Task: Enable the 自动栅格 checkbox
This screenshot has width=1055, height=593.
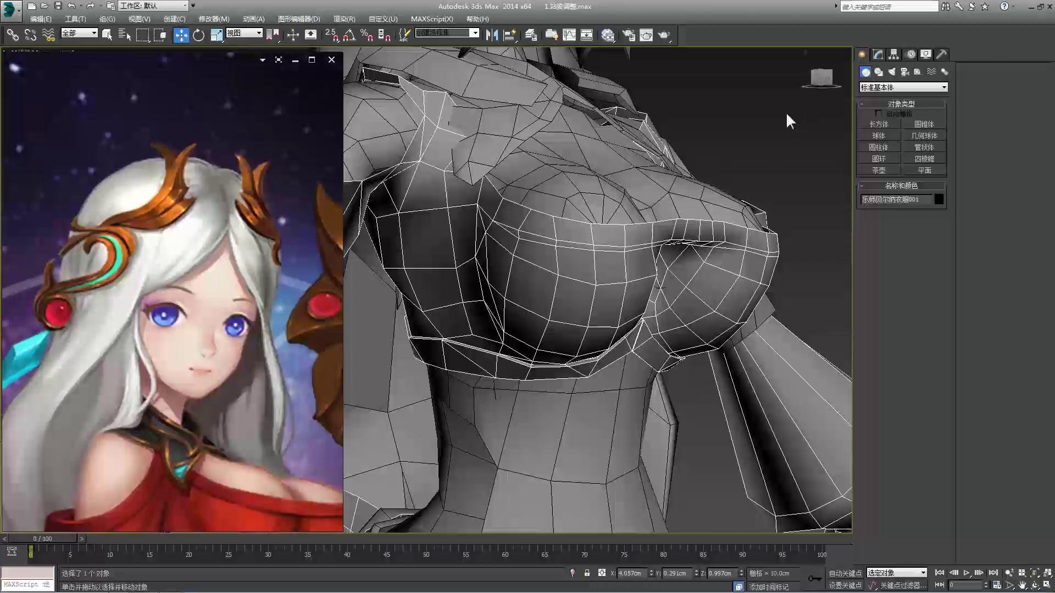Action: click(x=879, y=114)
